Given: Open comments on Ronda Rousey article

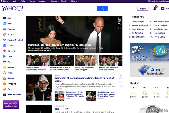Looking at the screenshot, I should pos(121,78).
